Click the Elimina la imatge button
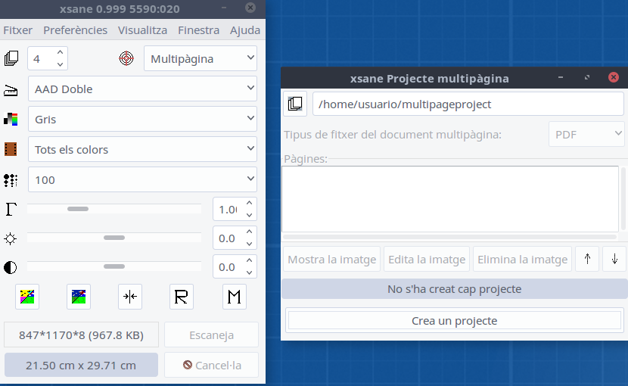The width and height of the screenshot is (628, 386). point(522,260)
